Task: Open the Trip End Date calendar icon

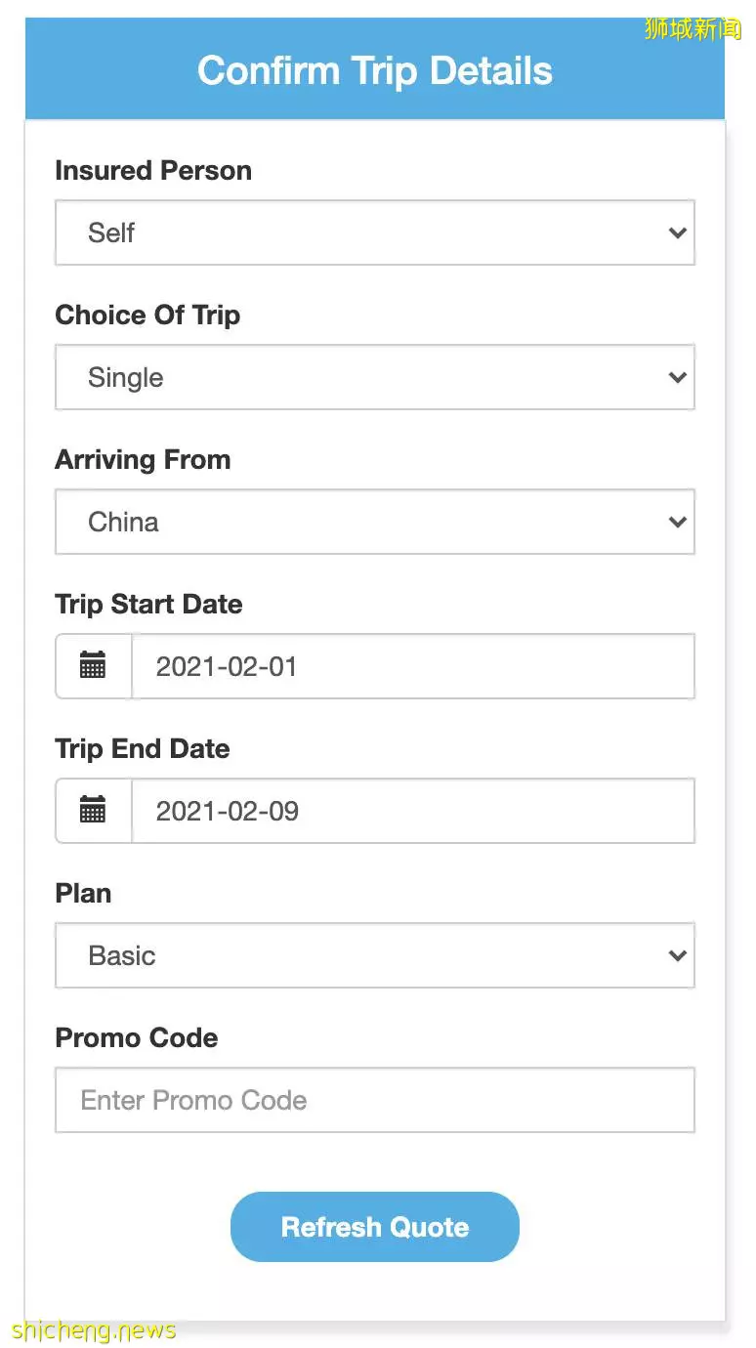Action: pos(93,811)
